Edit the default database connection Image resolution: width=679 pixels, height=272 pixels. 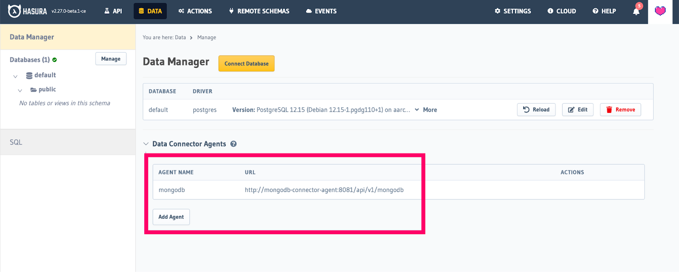click(578, 109)
